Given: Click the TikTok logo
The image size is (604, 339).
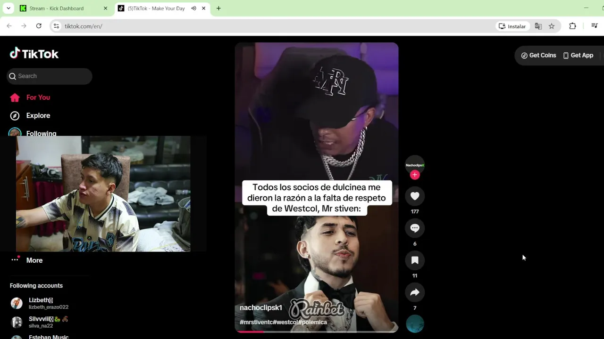Looking at the screenshot, I should 34,54.
